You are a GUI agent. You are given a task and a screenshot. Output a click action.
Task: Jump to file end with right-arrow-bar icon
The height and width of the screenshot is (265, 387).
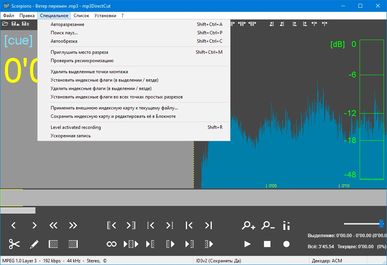click(209, 225)
